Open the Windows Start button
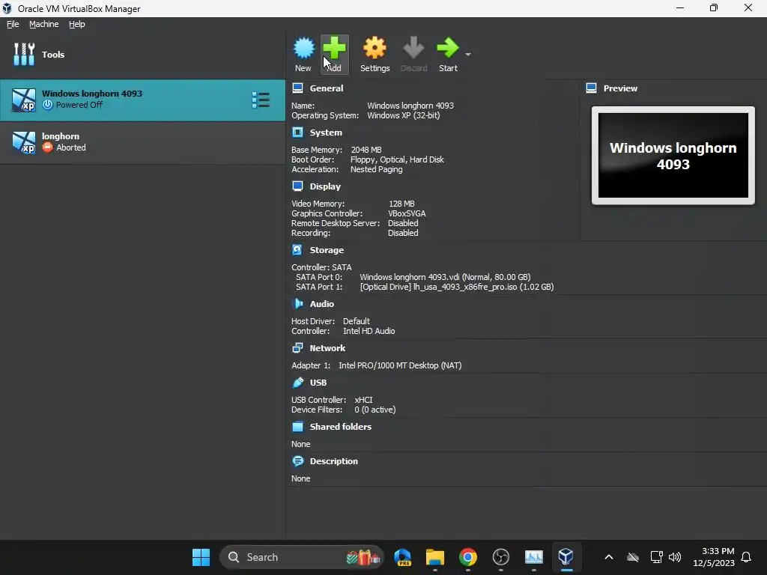767x575 pixels. tap(201, 557)
